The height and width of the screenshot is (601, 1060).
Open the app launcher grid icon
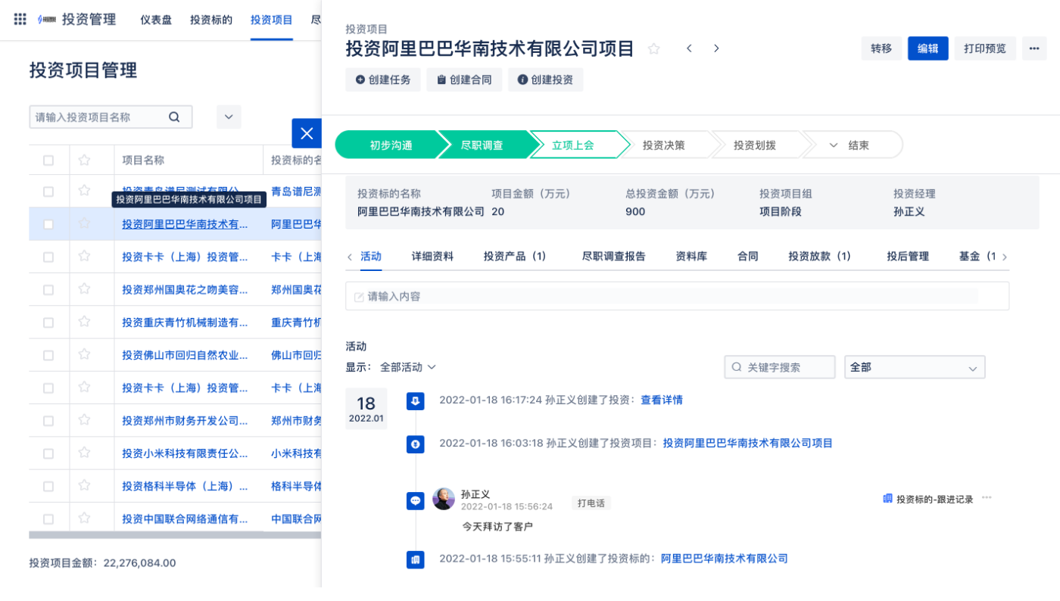pyautogui.click(x=20, y=20)
